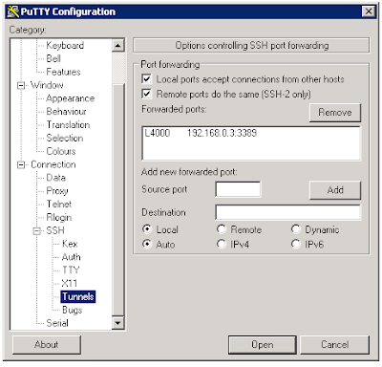Close the PuTTY Configuration dialog
The width and height of the screenshot is (382, 367).
click(369, 11)
